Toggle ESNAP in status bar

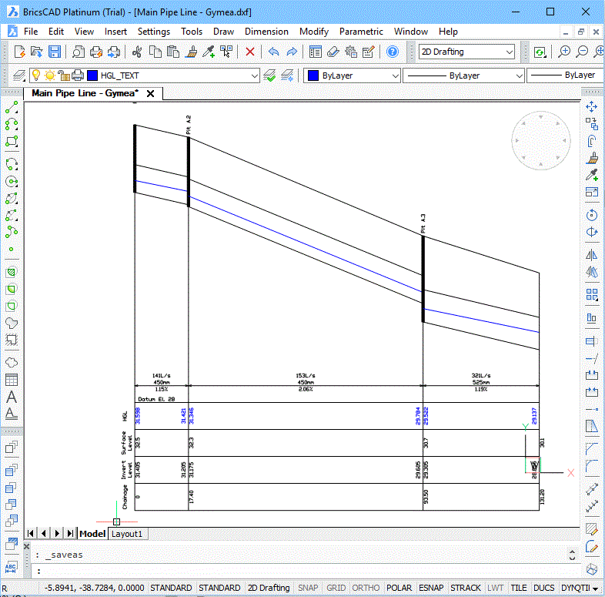pos(431,588)
